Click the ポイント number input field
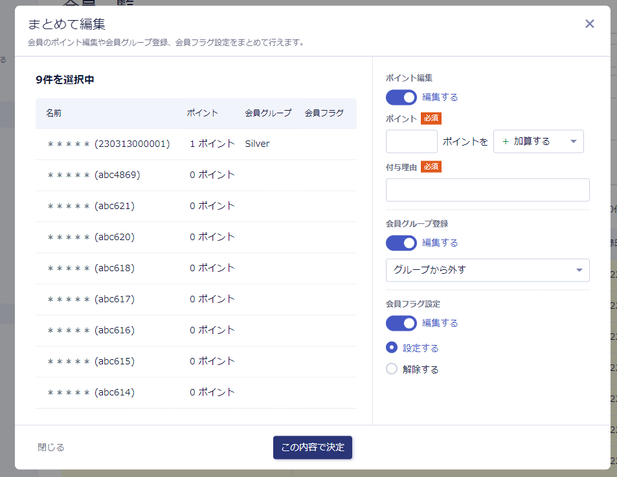Image resolution: width=617 pixels, height=477 pixels. pyautogui.click(x=411, y=141)
